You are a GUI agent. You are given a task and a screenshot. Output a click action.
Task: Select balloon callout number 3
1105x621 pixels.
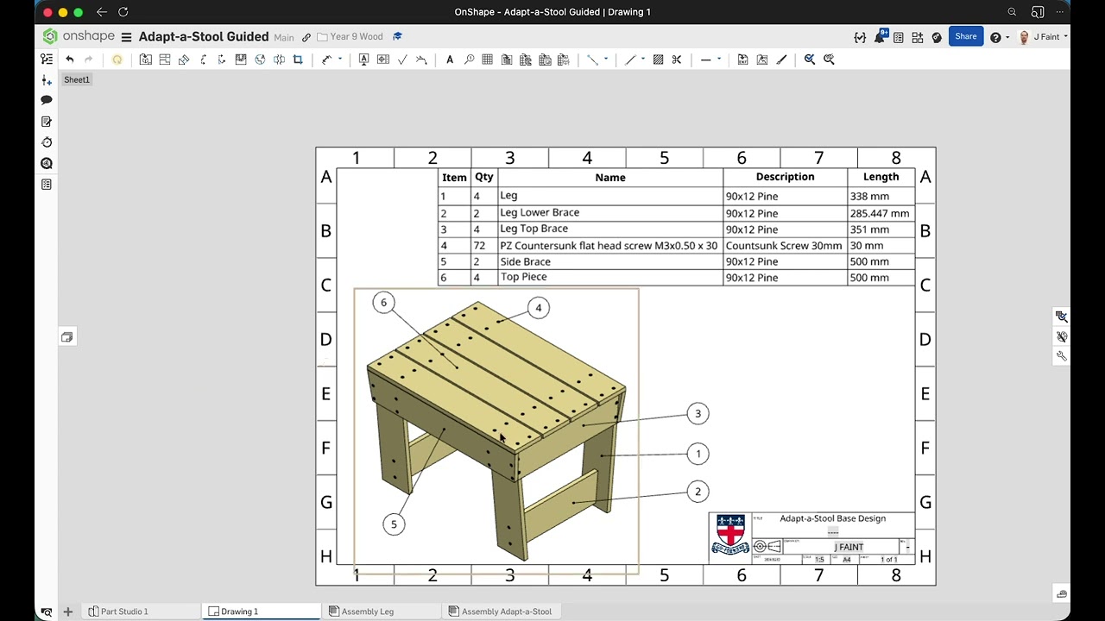click(698, 414)
